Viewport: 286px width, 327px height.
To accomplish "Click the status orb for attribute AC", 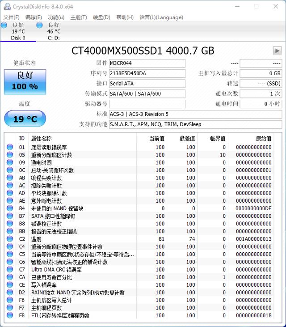I will pos(9,185).
